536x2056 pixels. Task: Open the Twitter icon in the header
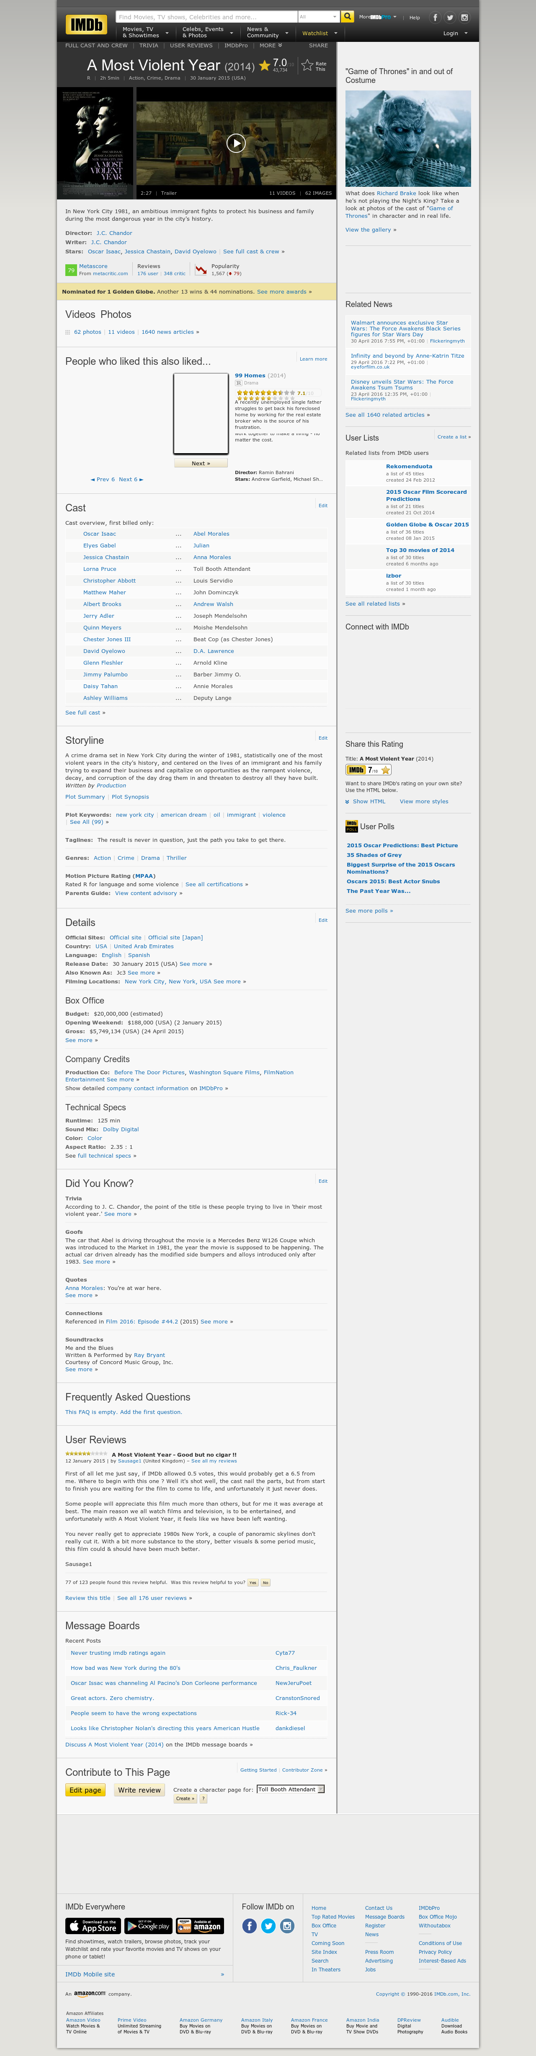[x=450, y=17]
